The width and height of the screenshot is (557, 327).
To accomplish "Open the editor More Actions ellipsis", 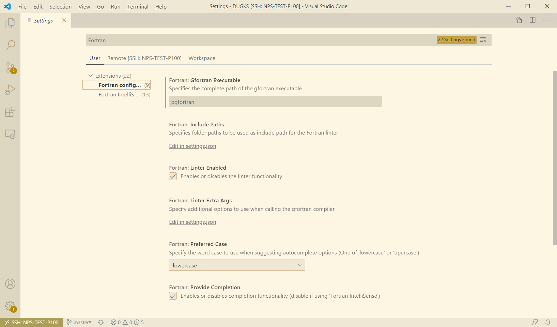I will [x=546, y=20].
